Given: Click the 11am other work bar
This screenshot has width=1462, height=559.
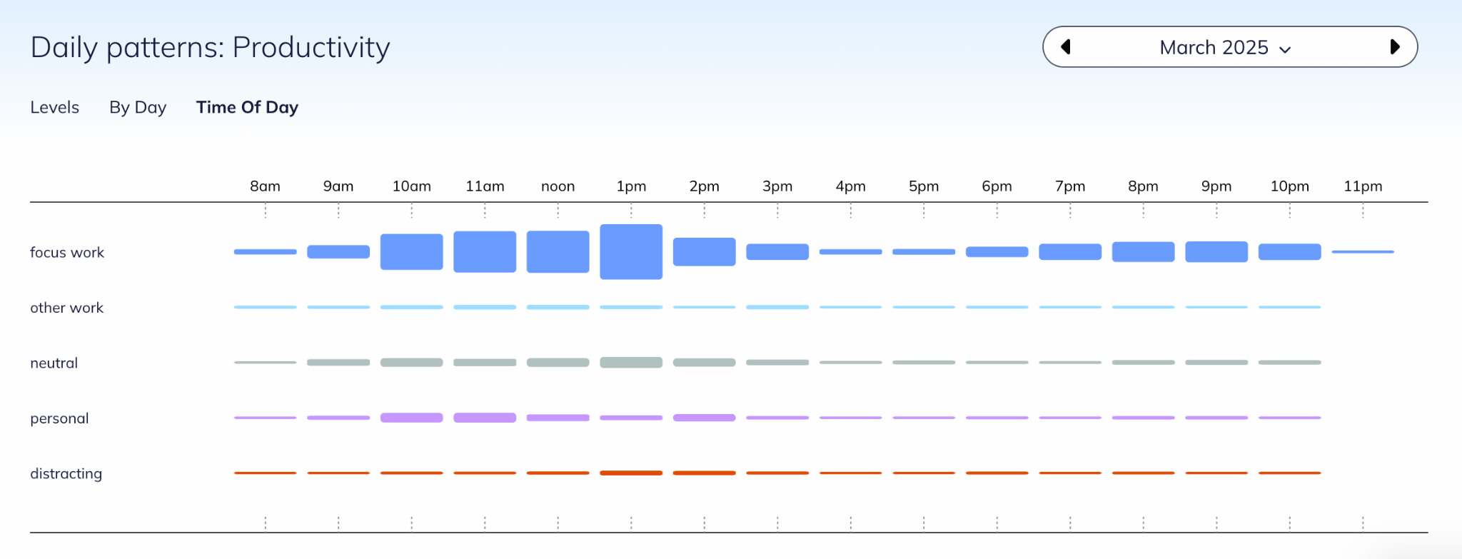Looking at the screenshot, I should click(485, 307).
